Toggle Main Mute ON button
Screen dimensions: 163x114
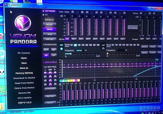click(x=67, y=39)
